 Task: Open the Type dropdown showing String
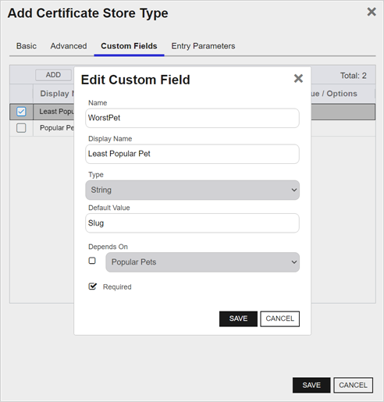(192, 190)
